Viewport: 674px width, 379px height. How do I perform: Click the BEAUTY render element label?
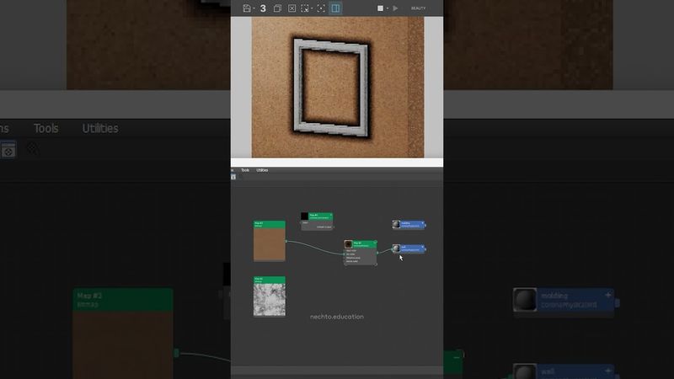tap(418, 8)
